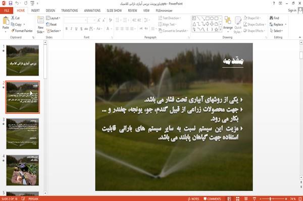
Task: Switch to the ANIMATIONS tab
Action: (92, 11)
